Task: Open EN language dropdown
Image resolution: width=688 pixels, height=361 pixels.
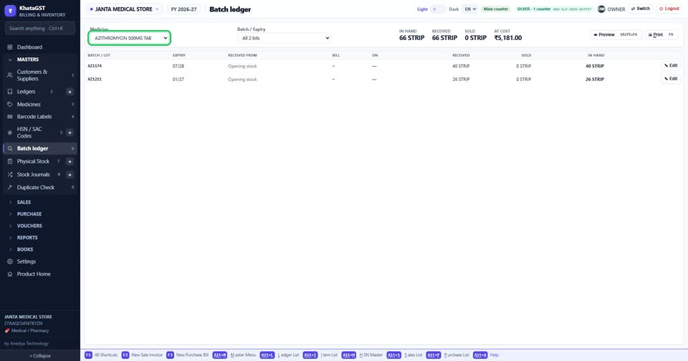Action: tap(470, 9)
